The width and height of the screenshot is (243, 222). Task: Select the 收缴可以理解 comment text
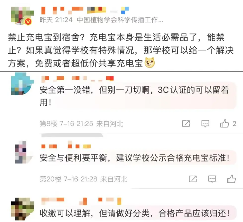pyautogui.click(x=135, y=213)
